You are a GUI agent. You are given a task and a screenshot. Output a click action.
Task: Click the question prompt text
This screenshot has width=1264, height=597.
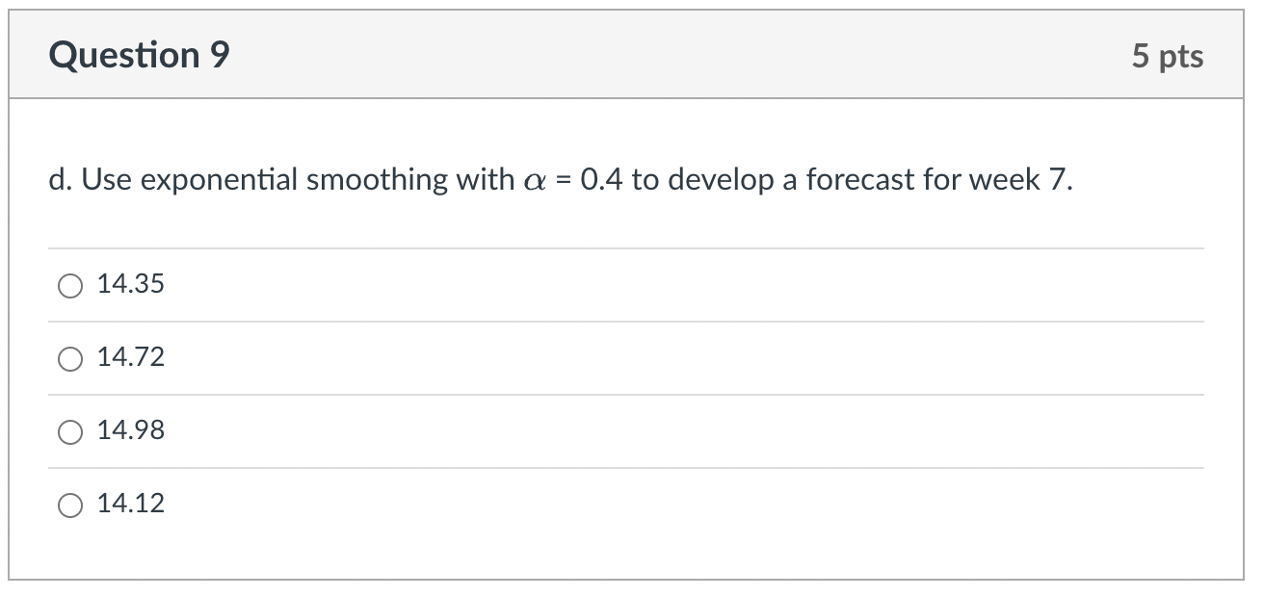557,179
